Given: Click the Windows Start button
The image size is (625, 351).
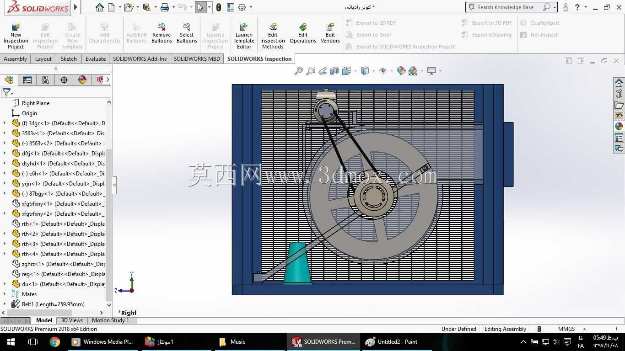Looking at the screenshot, I should click(x=11, y=341).
